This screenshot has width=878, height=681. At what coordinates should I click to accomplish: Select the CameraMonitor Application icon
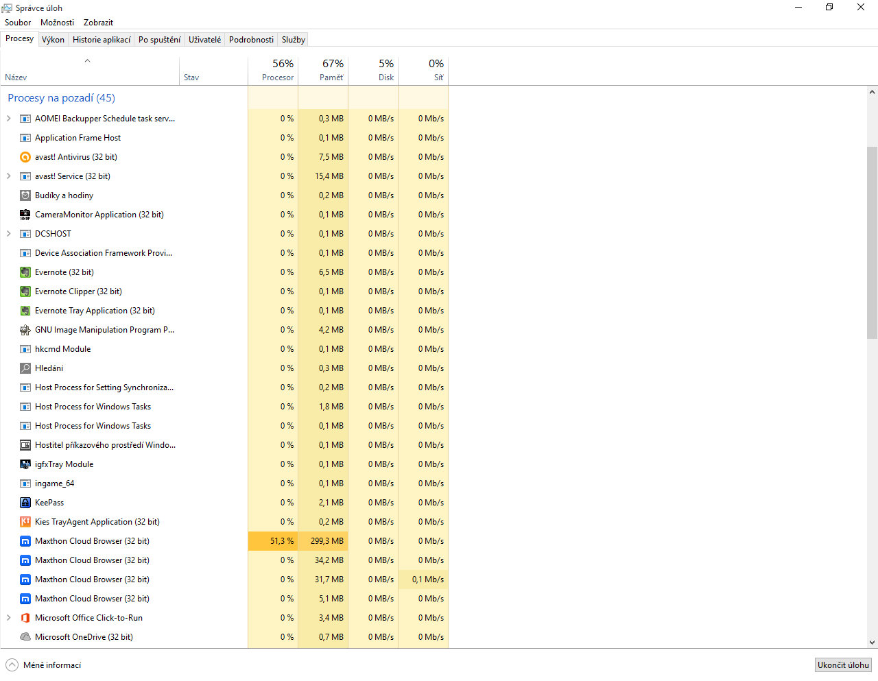coord(25,215)
